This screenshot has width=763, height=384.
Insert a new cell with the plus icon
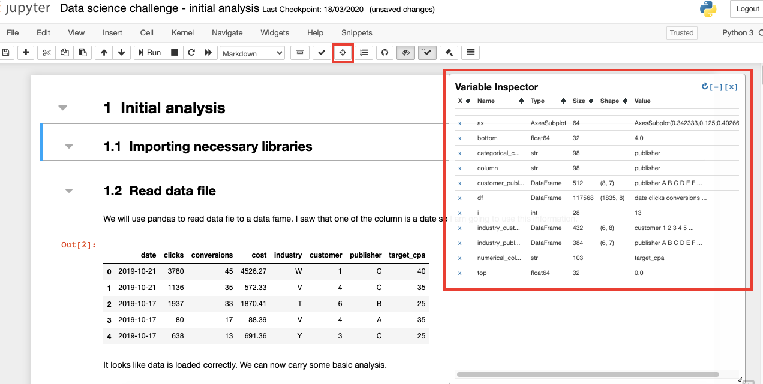[x=26, y=53]
